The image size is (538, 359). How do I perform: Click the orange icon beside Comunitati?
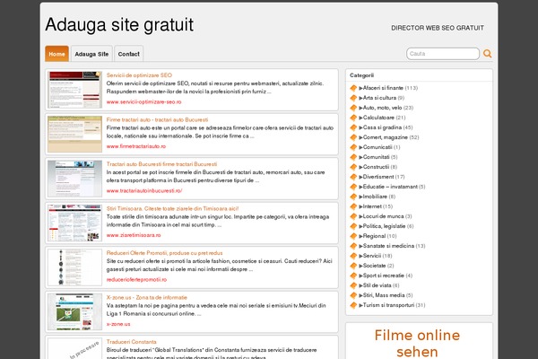353,157
